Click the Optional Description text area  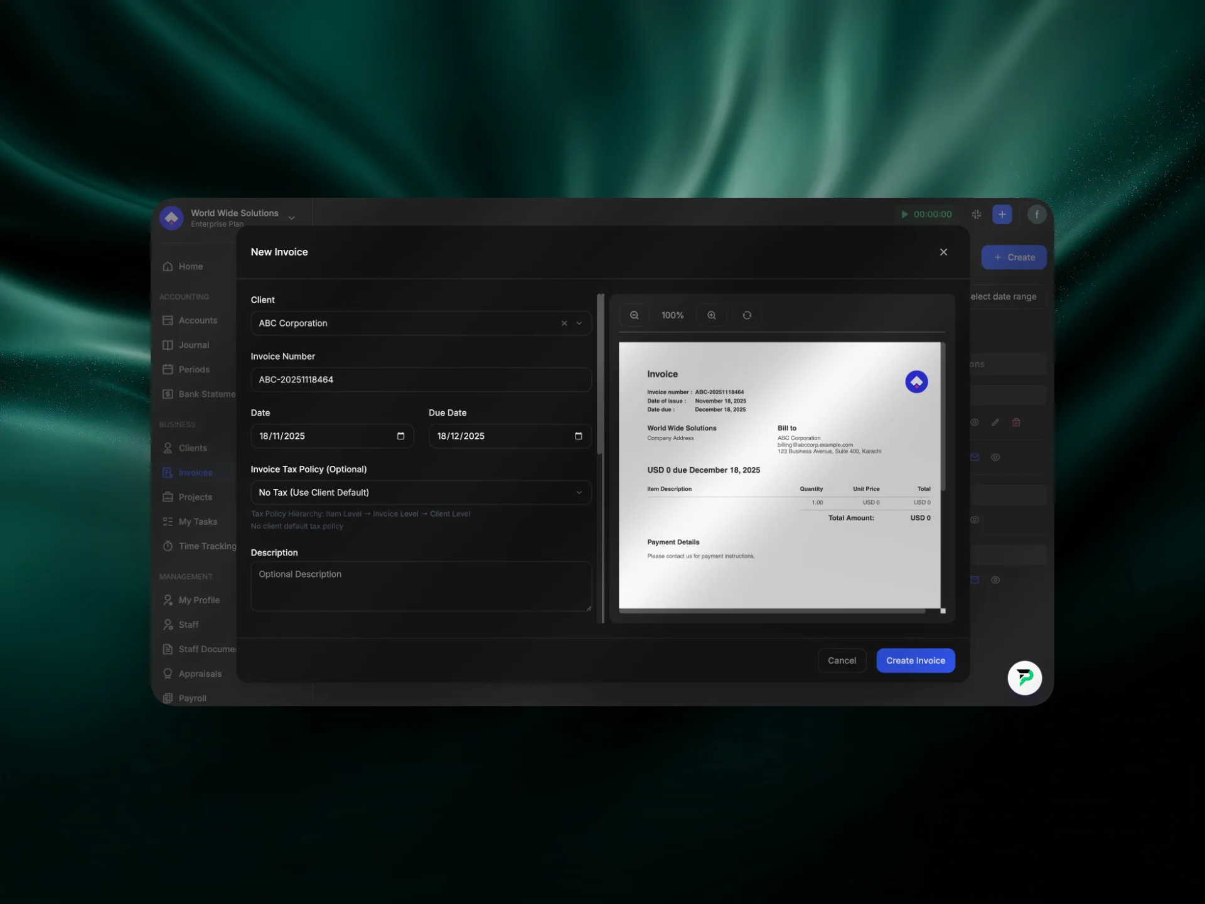pos(420,586)
